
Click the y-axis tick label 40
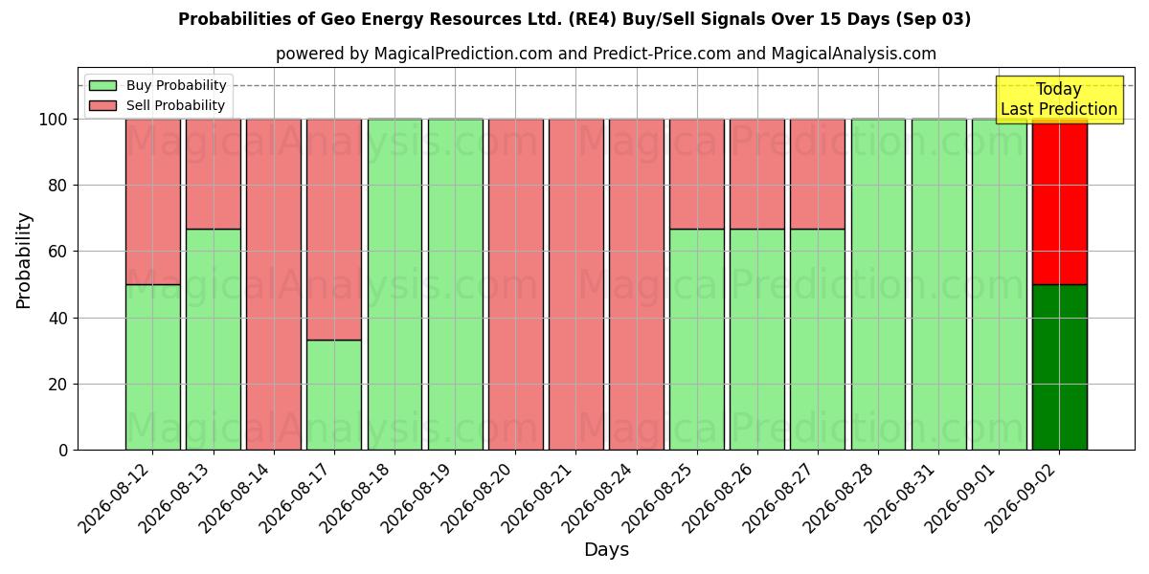(58, 318)
